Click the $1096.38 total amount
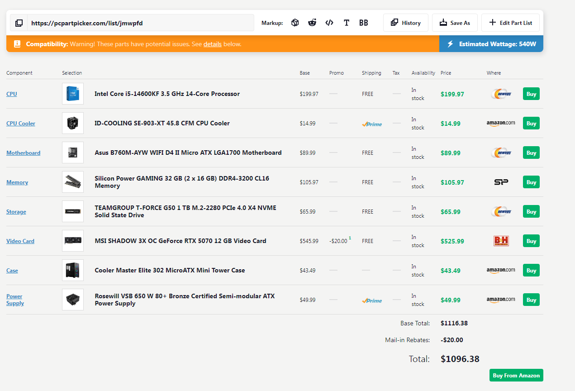Screen dimensions: 575x391 (x=460, y=359)
